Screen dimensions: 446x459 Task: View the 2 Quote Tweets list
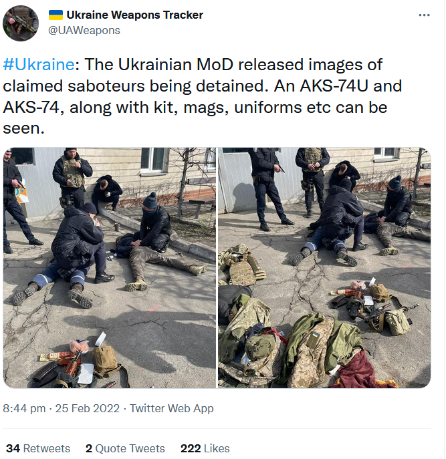point(125,448)
